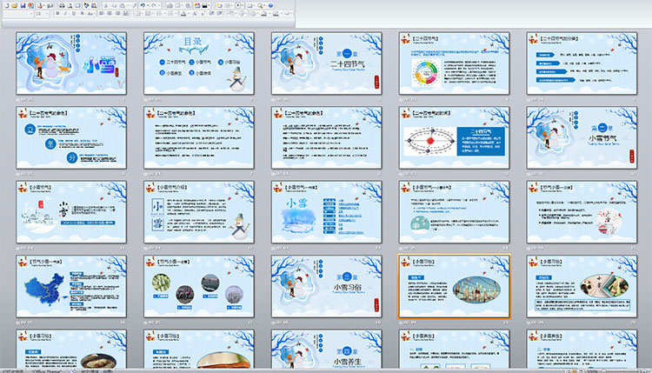Select the China map slide thumbnail
This screenshot has width=652, height=373.
pos(71,287)
